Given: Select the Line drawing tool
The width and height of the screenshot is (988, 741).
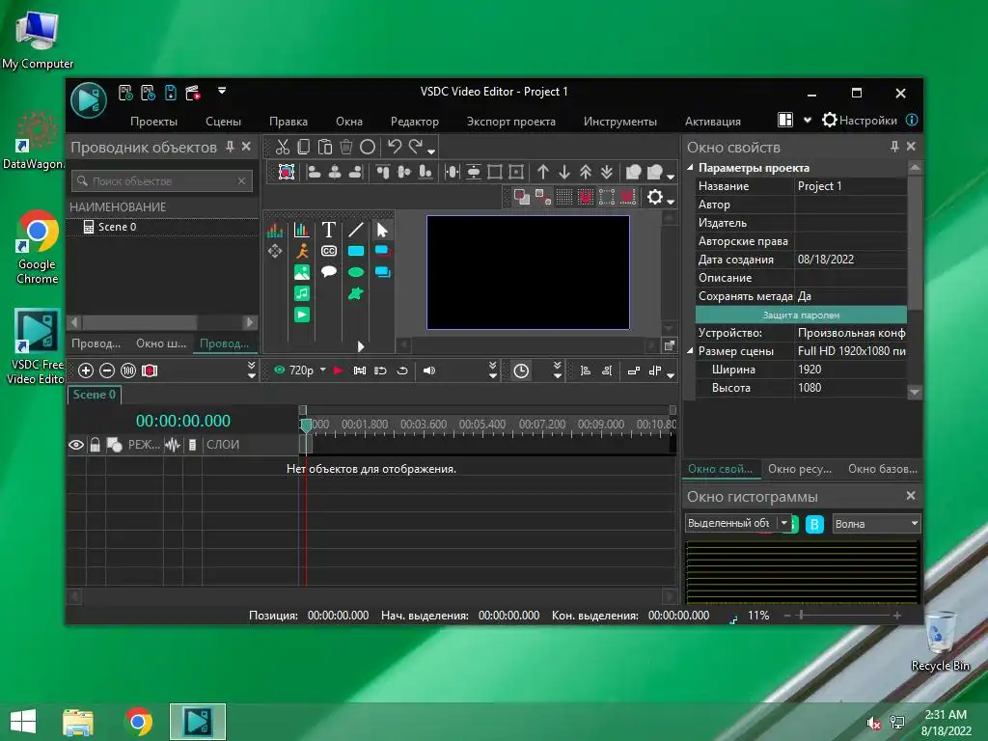Looking at the screenshot, I should [356, 230].
